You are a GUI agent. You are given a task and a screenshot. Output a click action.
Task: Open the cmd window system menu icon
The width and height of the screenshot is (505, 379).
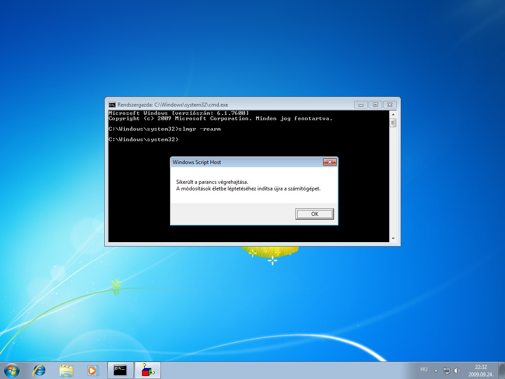point(112,105)
